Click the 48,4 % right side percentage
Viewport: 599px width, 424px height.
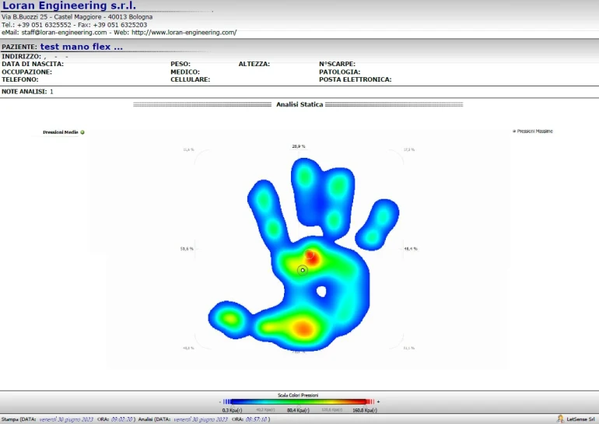(410, 249)
